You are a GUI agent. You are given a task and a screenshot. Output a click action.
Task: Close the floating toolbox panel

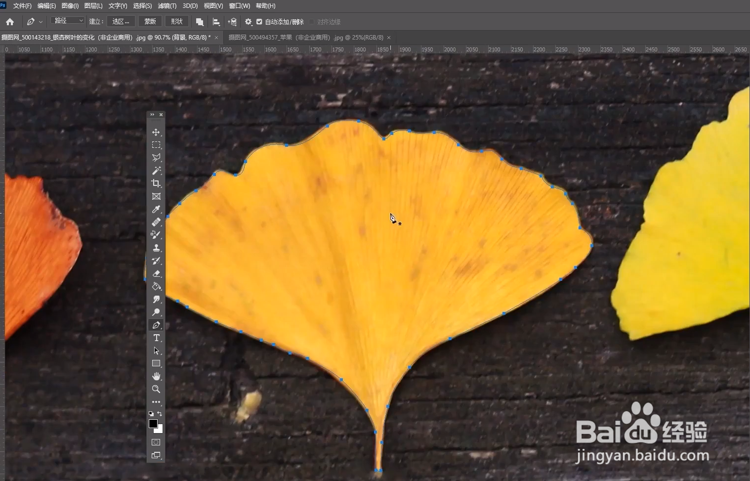pyautogui.click(x=161, y=114)
